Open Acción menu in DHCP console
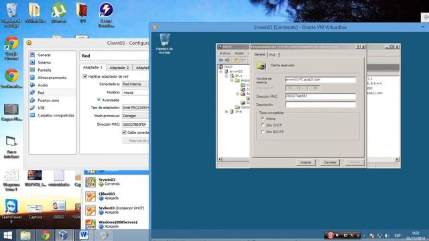The width and height of the screenshot is (429, 241). pyautogui.click(x=239, y=54)
